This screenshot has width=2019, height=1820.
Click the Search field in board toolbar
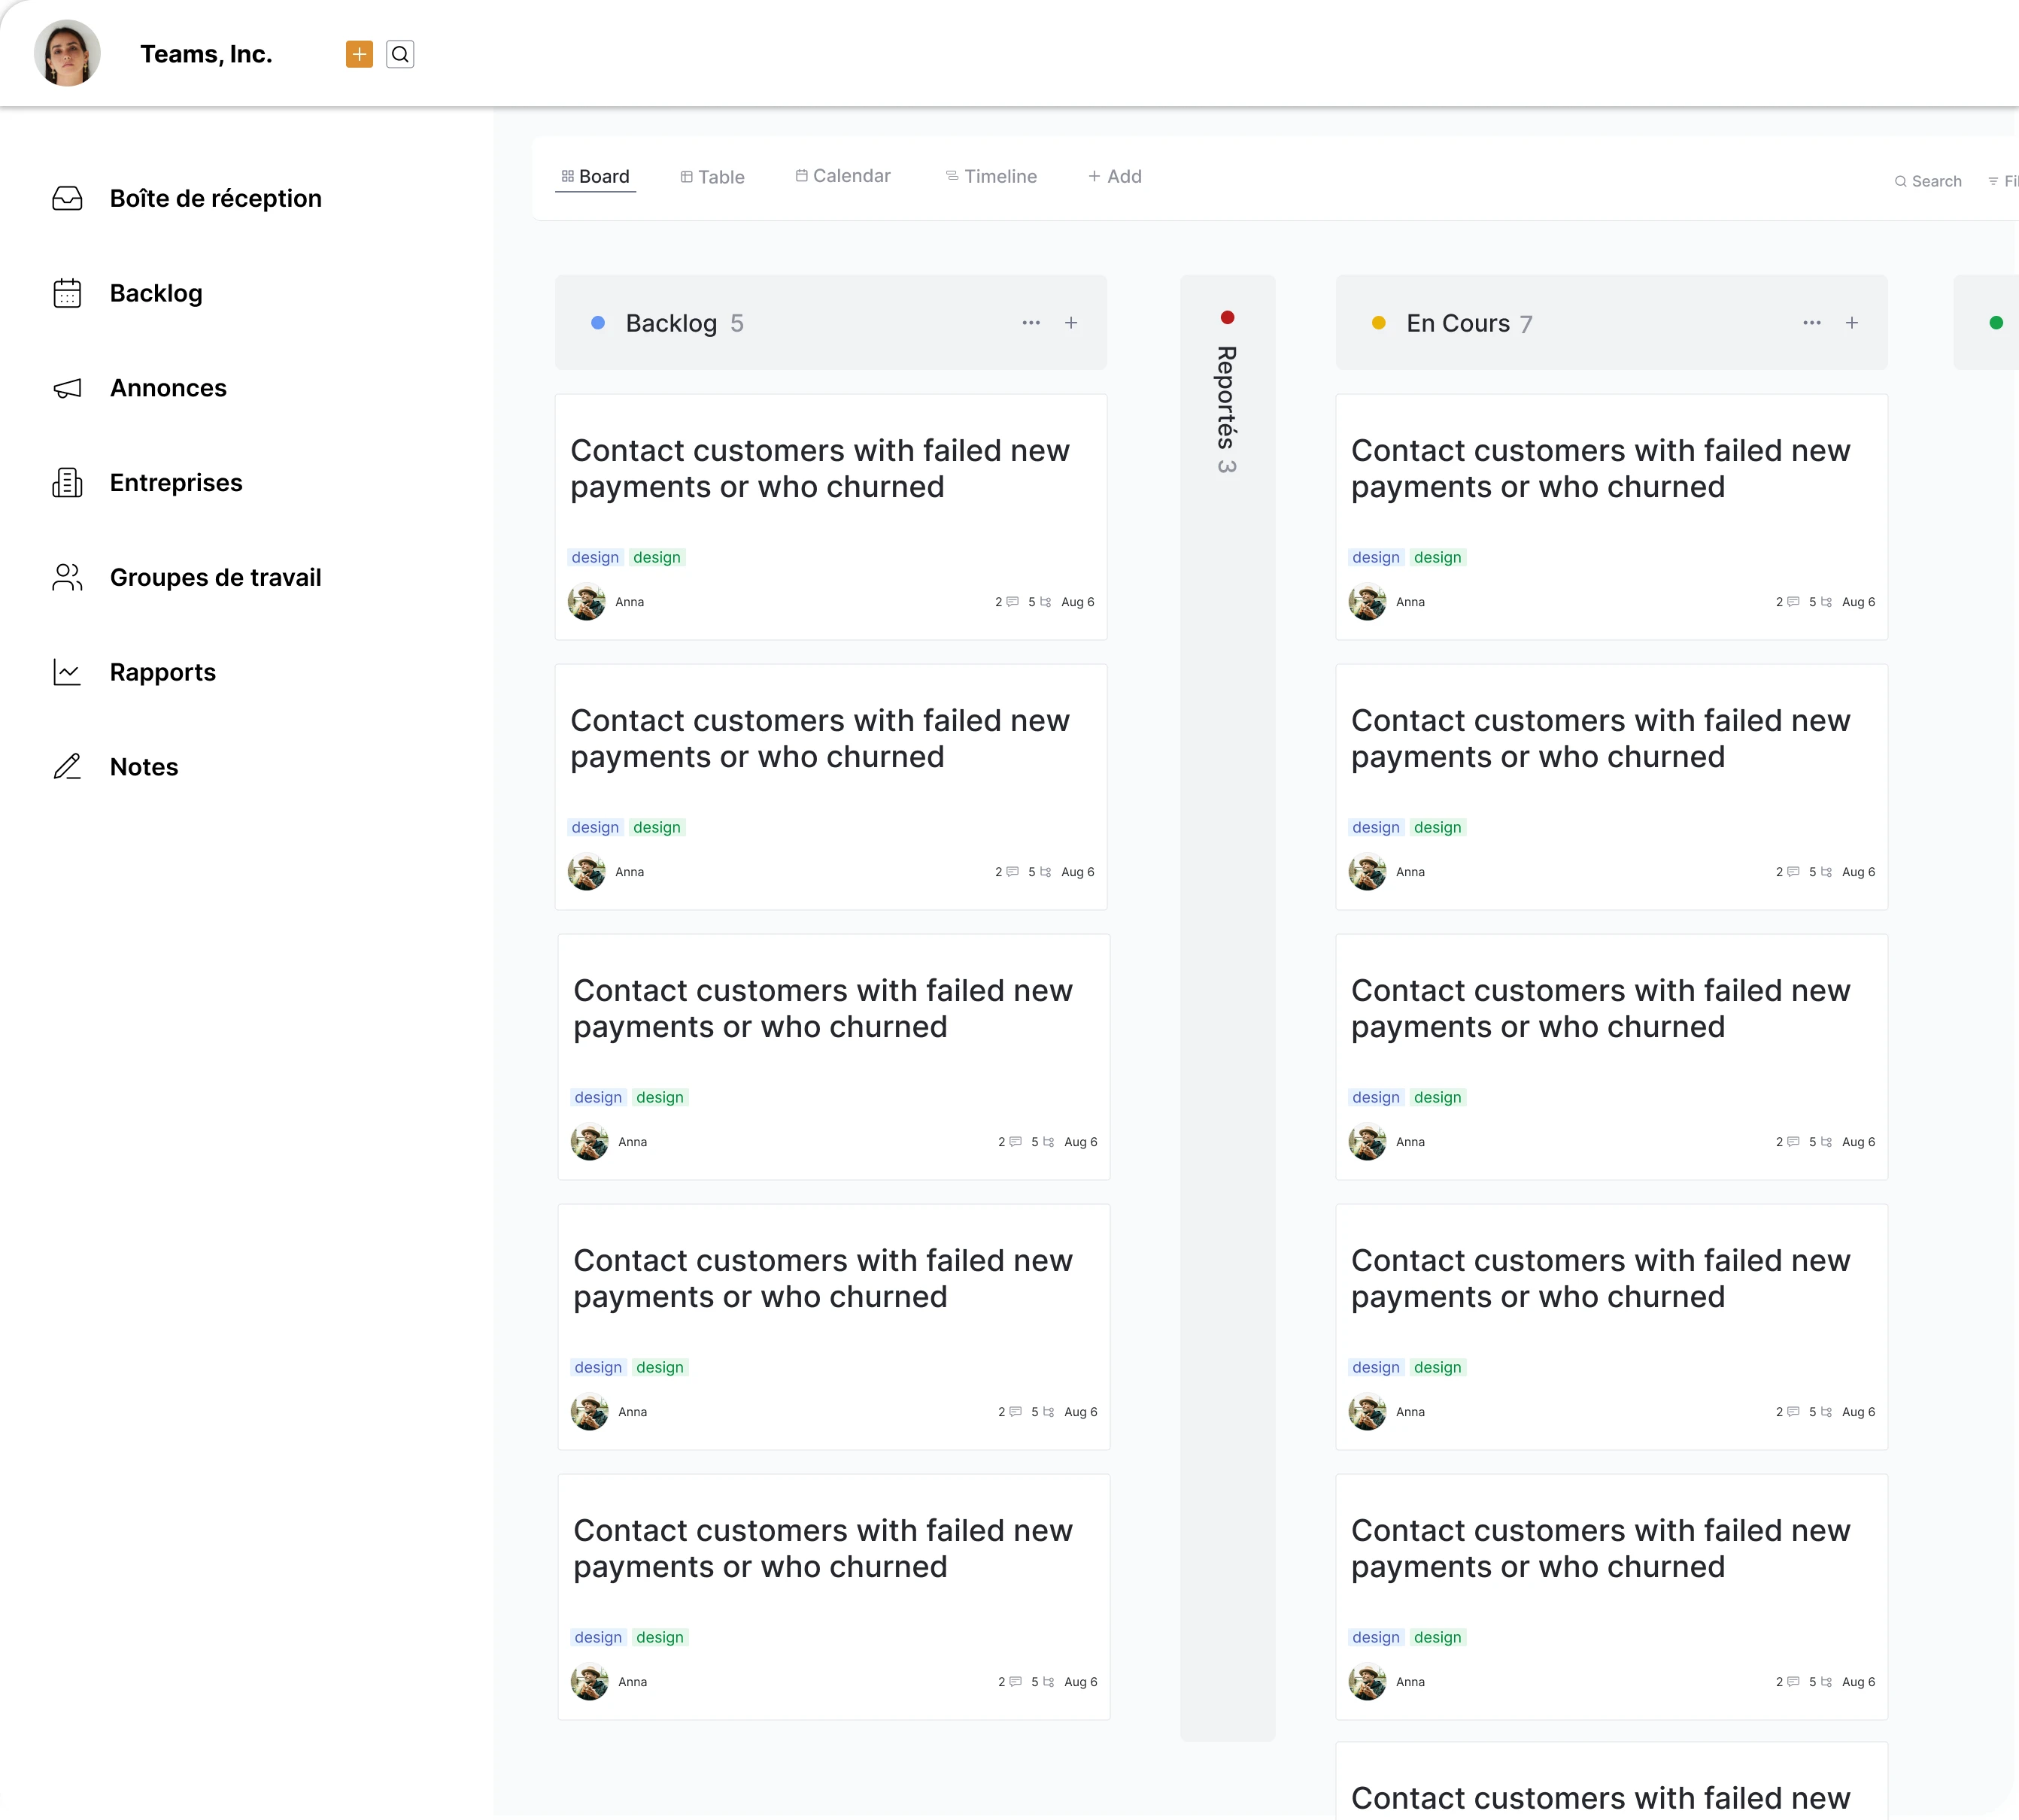(x=1928, y=181)
